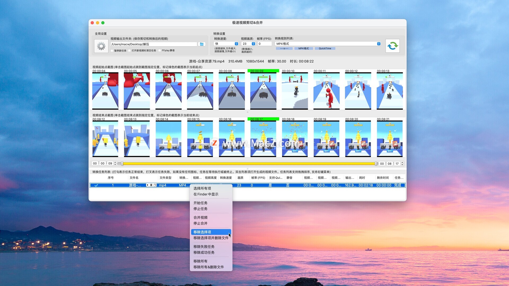This screenshot has width=509, height=286.
Task: Select end thumbnail at 00:08:21
Action: click(x=390, y=139)
